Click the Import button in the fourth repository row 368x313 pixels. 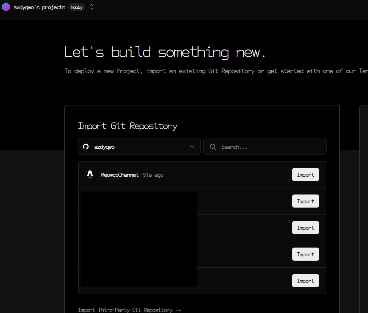(305, 254)
